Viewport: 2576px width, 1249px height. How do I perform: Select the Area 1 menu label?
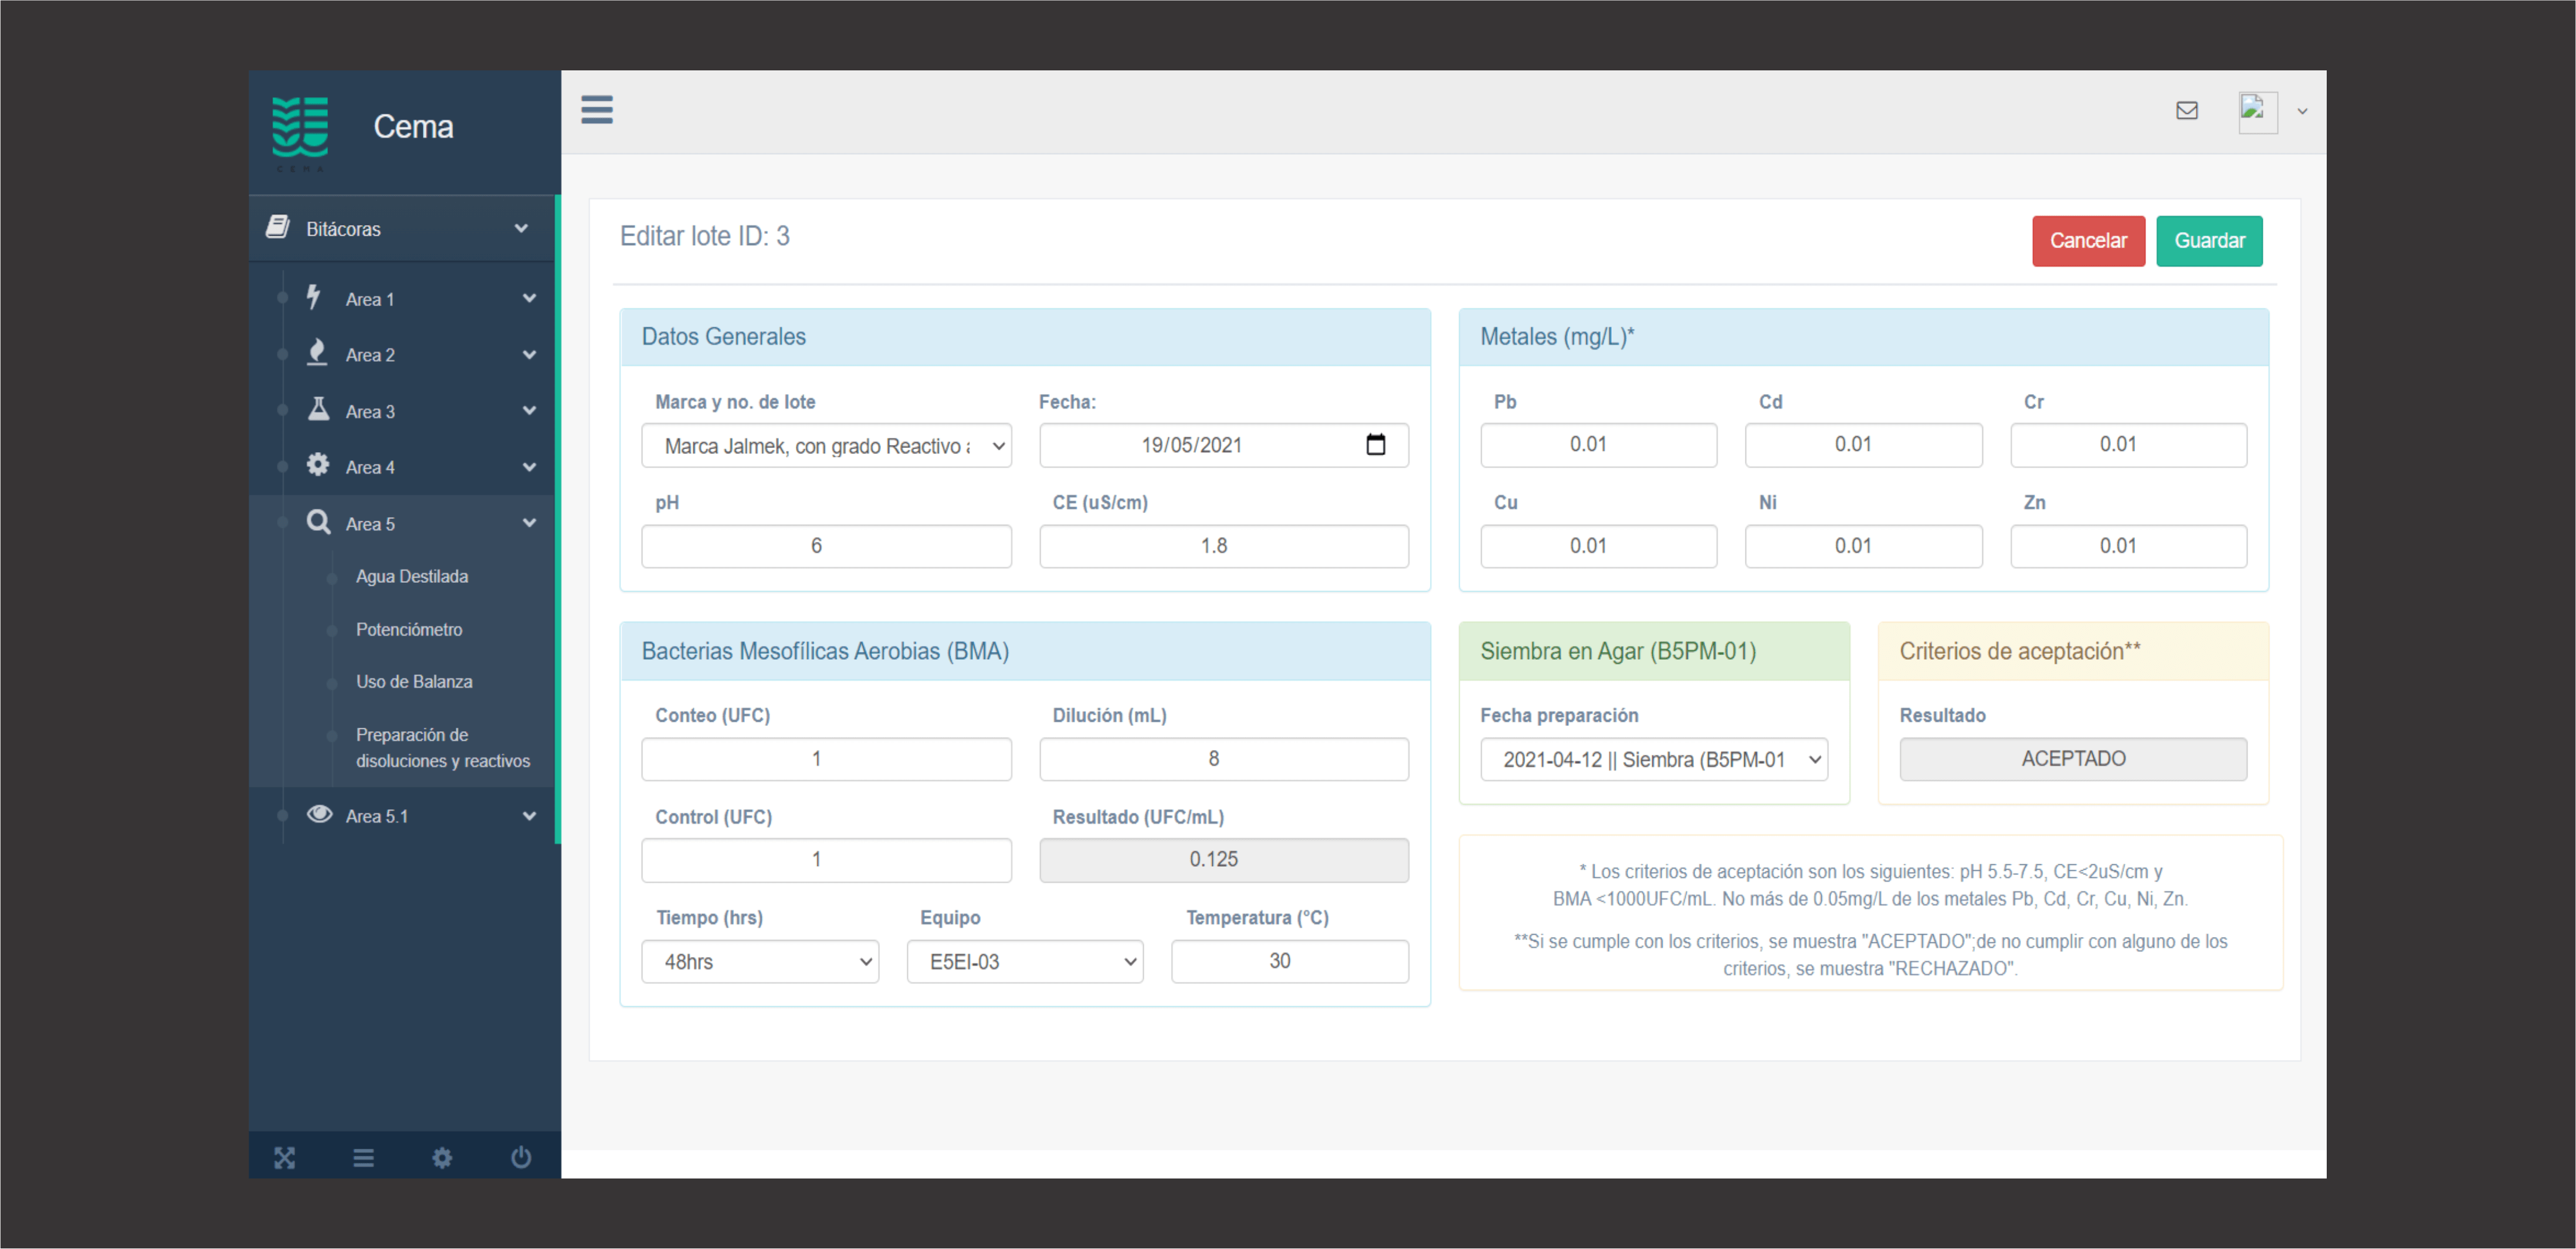(370, 299)
